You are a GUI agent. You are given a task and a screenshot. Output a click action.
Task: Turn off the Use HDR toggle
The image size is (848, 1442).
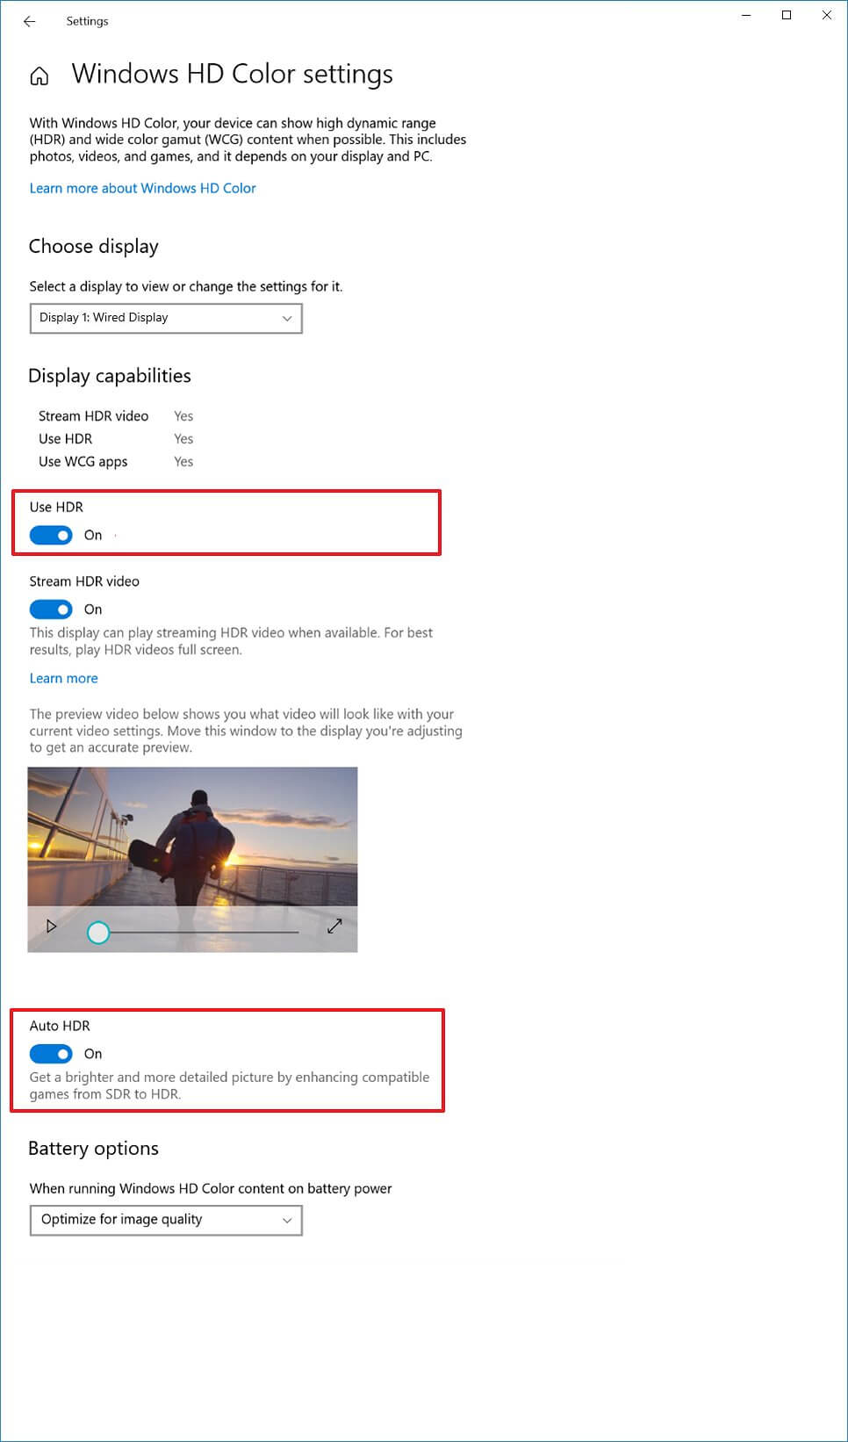[x=51, y=535]
